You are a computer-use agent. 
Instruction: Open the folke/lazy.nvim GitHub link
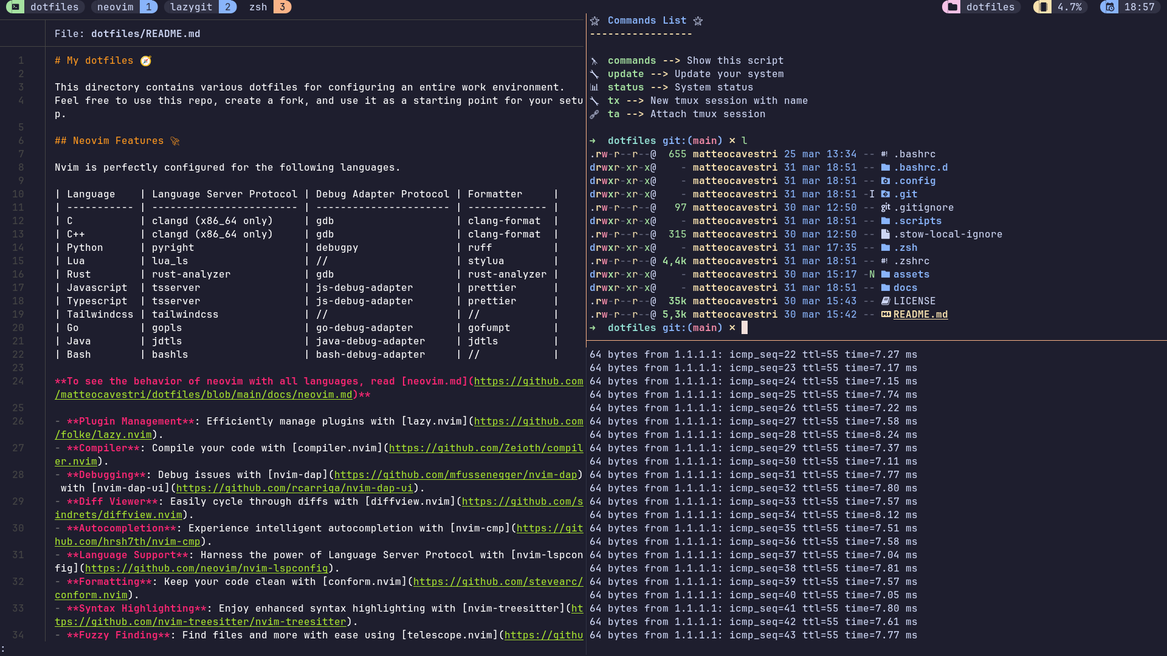pos(103,435)
